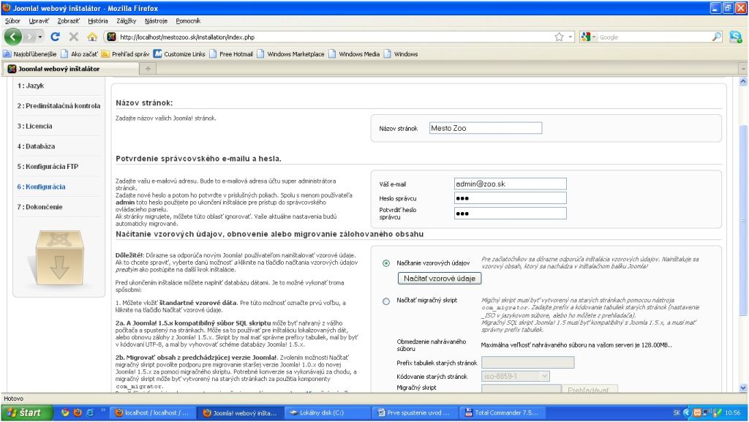Screen dimensions: 749x422
Task: Open Customize Links bookmark
Action: pyautogui.click(x=179, y=54)
